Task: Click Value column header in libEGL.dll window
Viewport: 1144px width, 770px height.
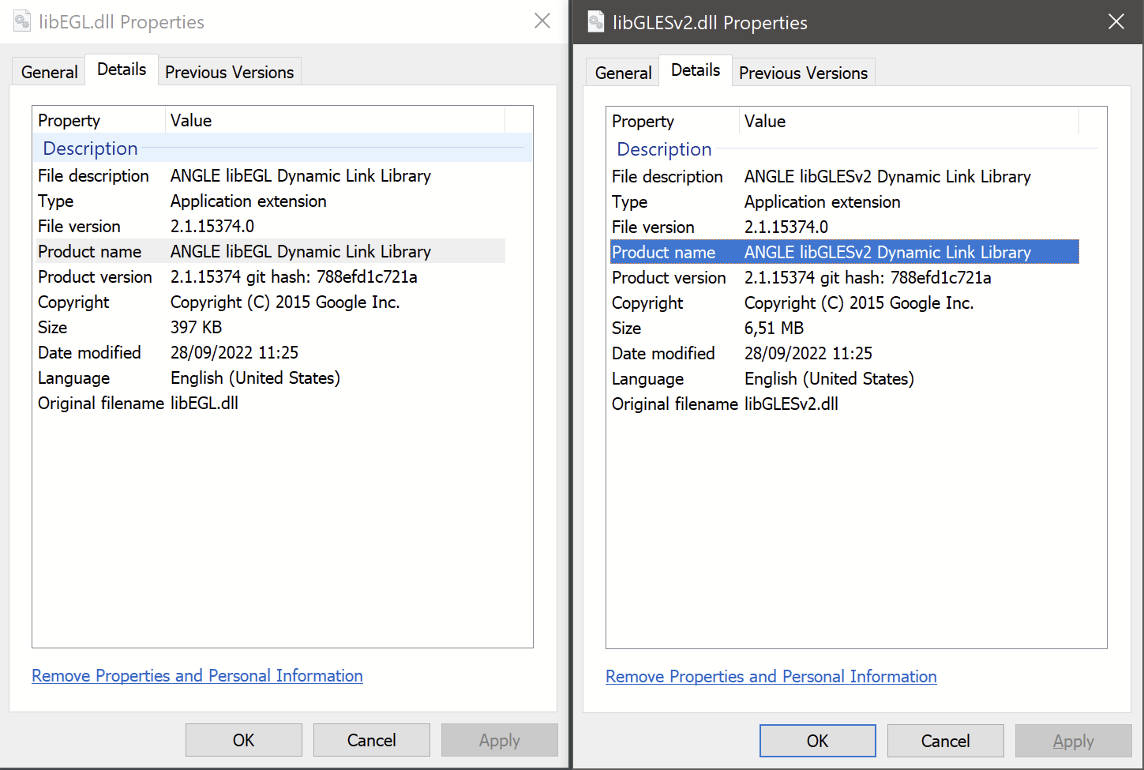Action: [336, 120]
